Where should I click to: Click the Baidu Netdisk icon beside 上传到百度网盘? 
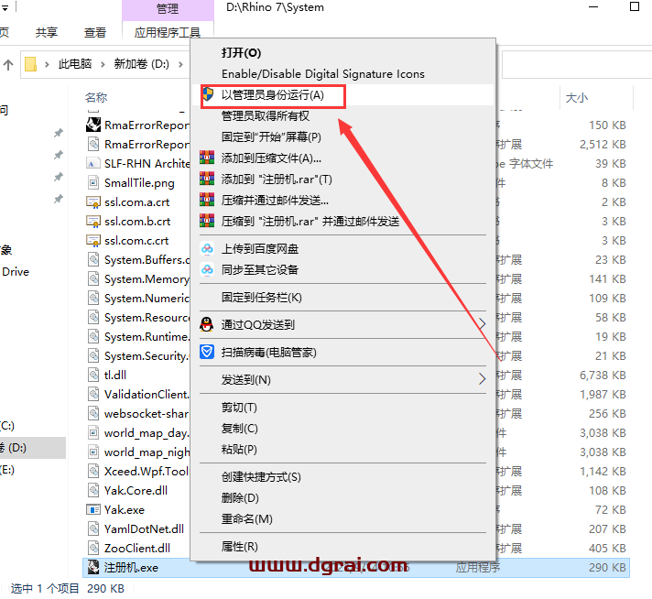point(207,248)
